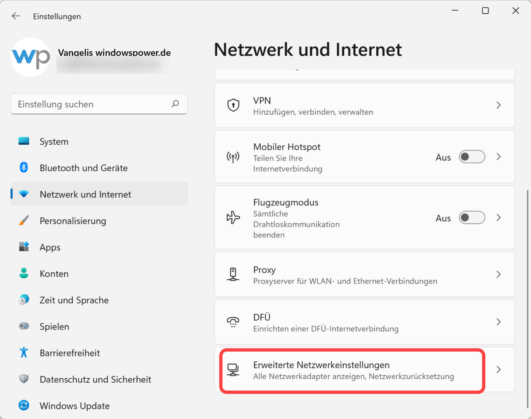This screenshot has width=531, height=419.
Task: Turn on Flugzeugmodus
Action: (x=472, y=218)
